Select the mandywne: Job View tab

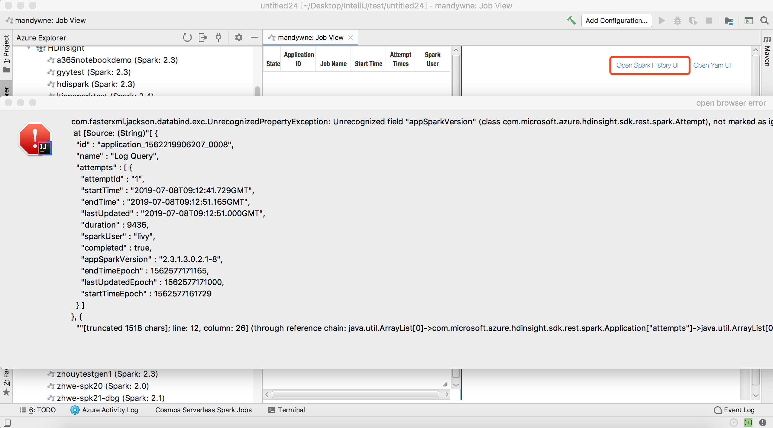tap(310, 37)
